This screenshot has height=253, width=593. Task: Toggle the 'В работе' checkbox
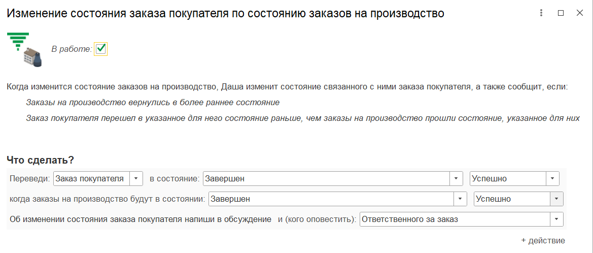101,49
